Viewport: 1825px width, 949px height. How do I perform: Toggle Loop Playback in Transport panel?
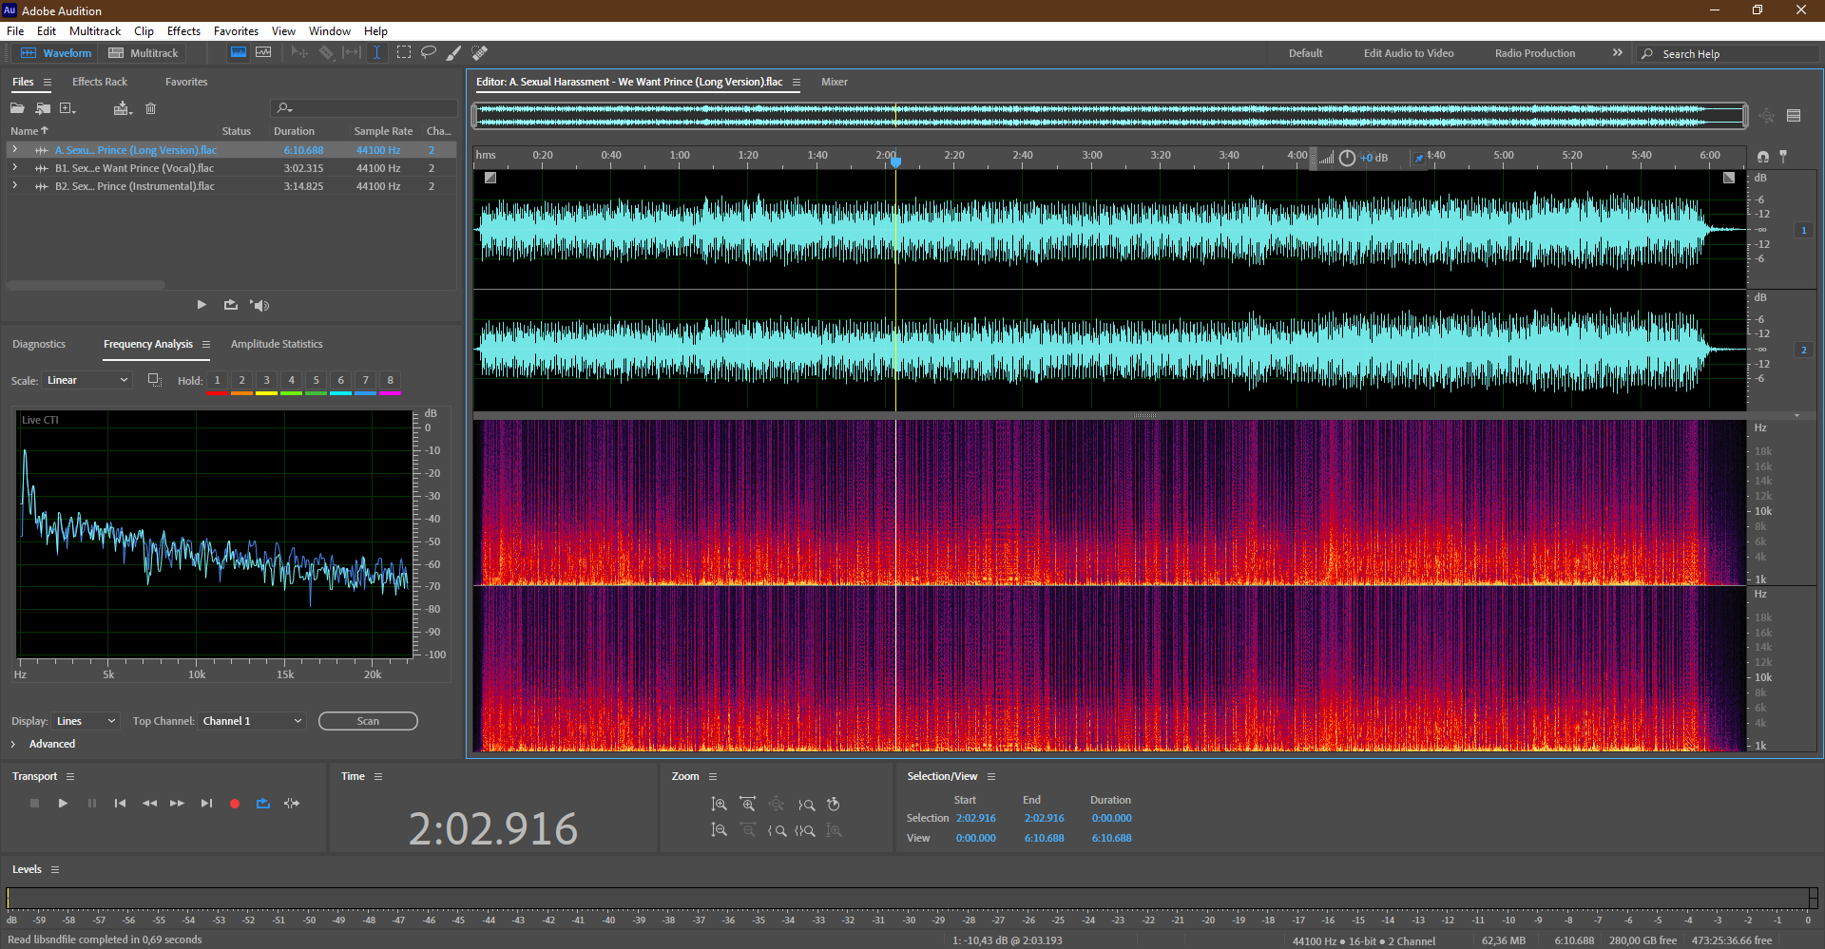point(263,804)
